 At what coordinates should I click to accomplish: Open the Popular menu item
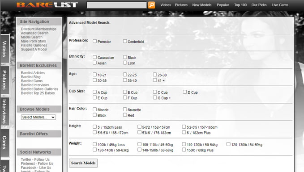[223, 5]
